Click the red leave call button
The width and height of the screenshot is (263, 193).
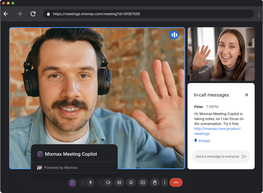click(176, 183)
